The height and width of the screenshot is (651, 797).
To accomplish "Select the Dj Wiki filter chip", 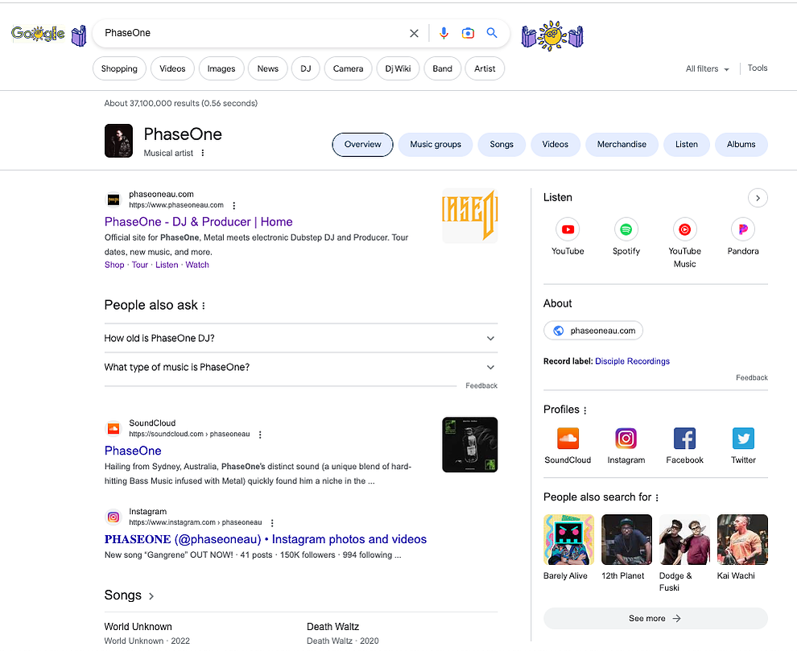I will tap(398, 68).
